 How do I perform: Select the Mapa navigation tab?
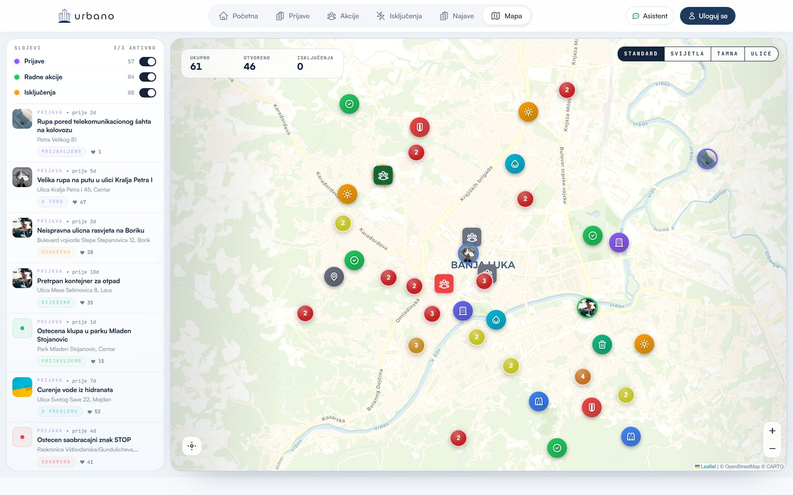coord(507,16)
